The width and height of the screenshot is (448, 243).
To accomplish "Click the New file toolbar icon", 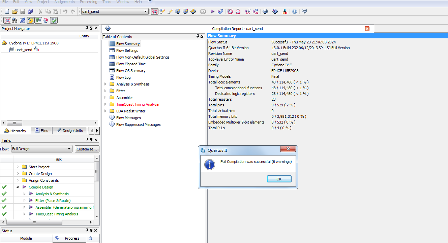I will point(7,11).
